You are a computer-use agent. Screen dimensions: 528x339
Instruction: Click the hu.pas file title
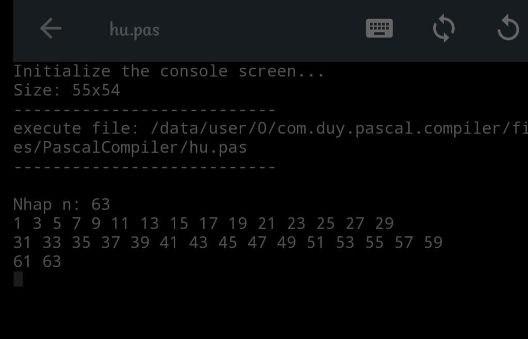pos(134,29)
